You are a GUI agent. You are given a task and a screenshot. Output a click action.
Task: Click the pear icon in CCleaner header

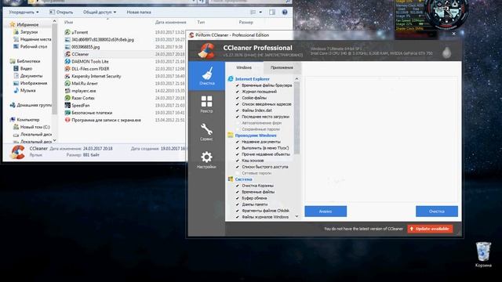[x=446, y=52]
